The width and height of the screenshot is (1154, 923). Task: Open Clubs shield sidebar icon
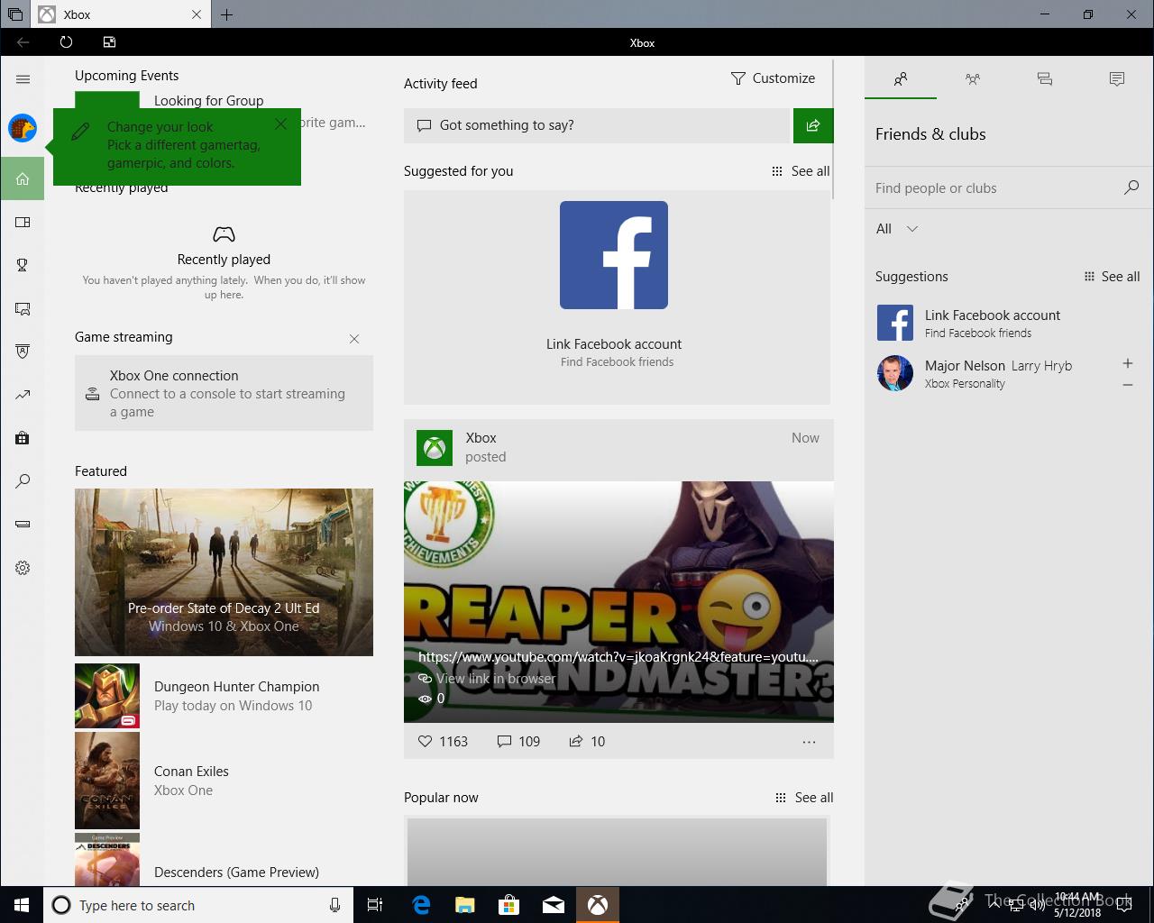(x=23, y=352)
